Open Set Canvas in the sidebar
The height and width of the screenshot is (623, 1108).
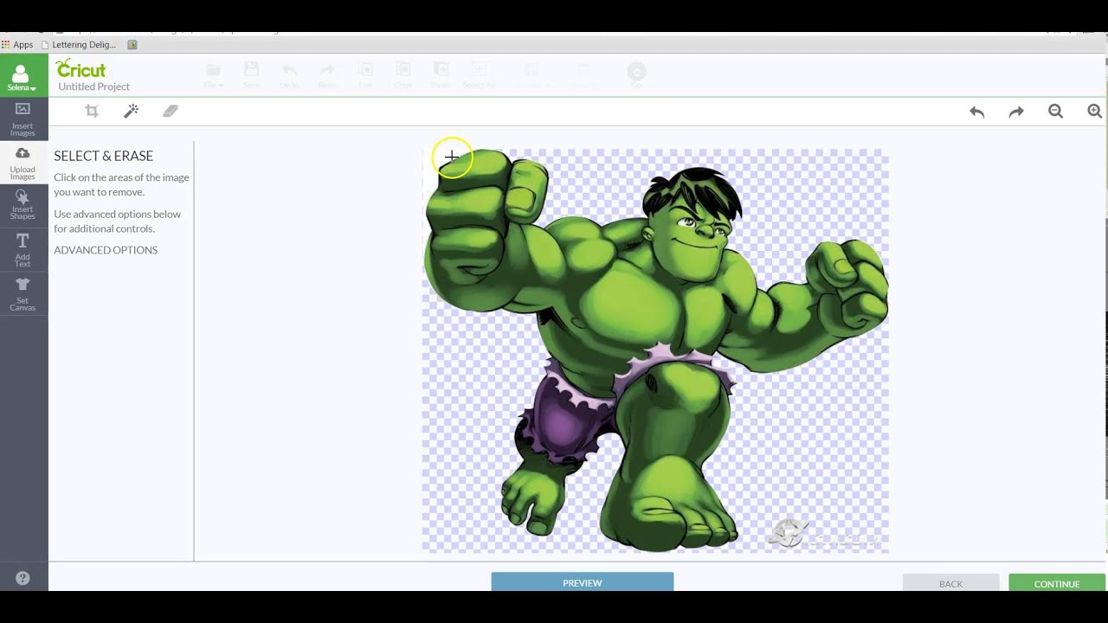(x=23, y=293)
